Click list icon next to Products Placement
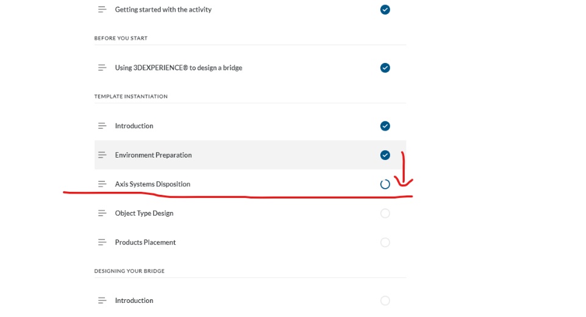Viewport: 586px width, 317px height. coord(103,242)
